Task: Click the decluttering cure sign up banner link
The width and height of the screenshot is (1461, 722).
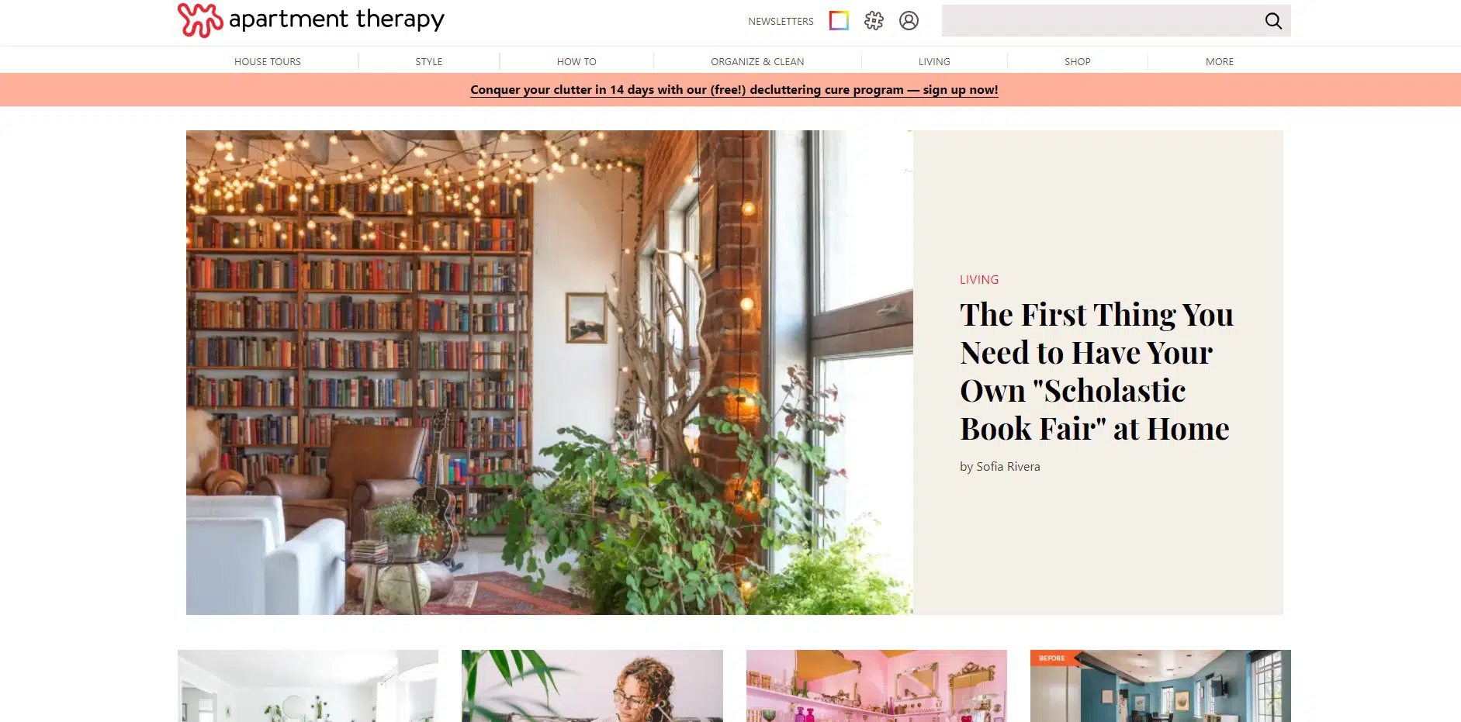Action: [734, 90]
